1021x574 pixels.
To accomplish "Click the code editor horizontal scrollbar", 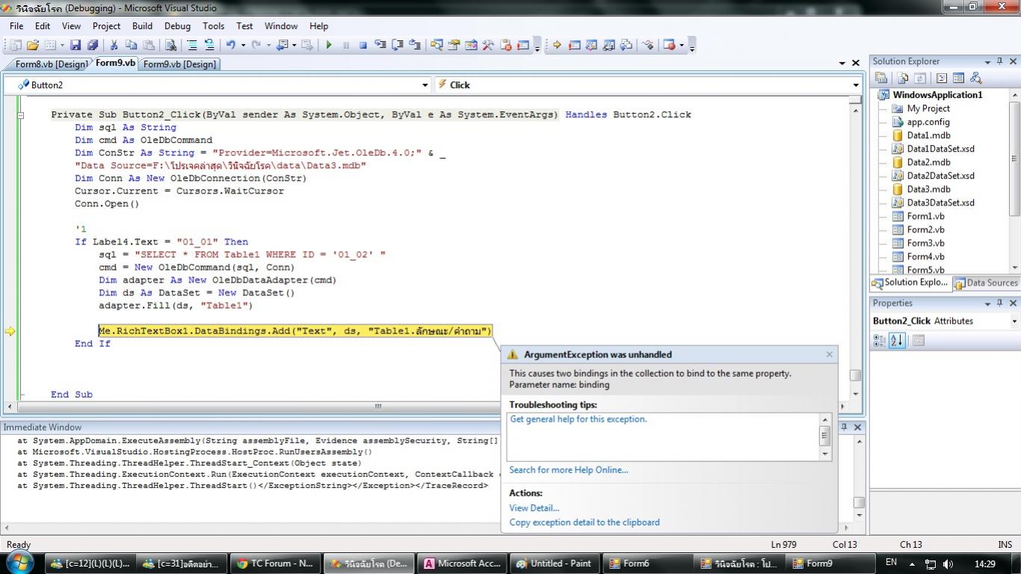I will (x=377, y=407).
